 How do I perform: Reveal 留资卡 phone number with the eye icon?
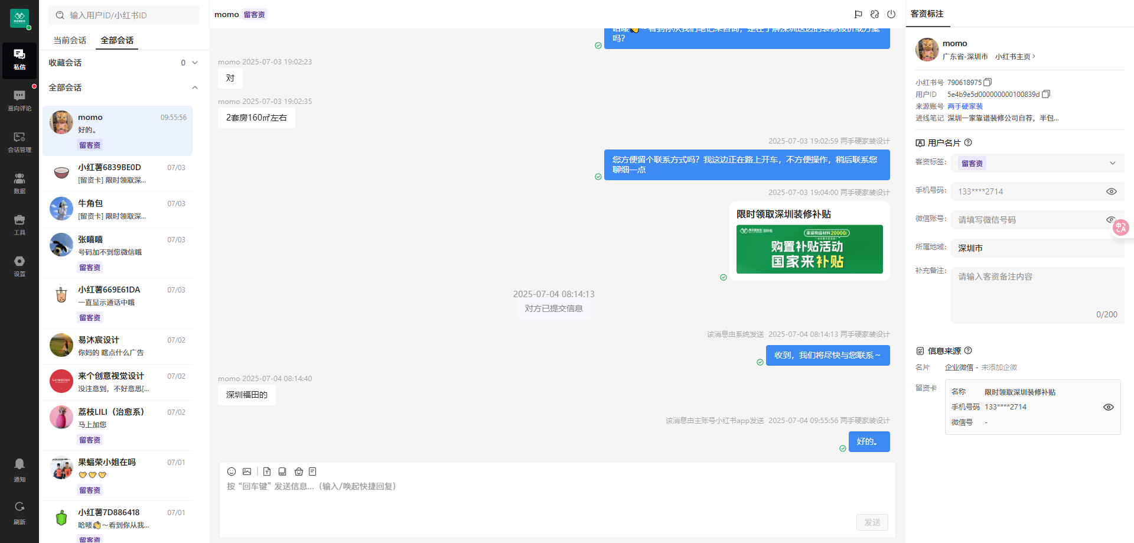(x=1108, y=407)
